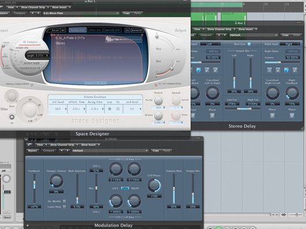Image resolution: width=306 pixels, height=229 pixels.
Task: Click the second note-division icon under Right Delay
Action: [278, 70]
